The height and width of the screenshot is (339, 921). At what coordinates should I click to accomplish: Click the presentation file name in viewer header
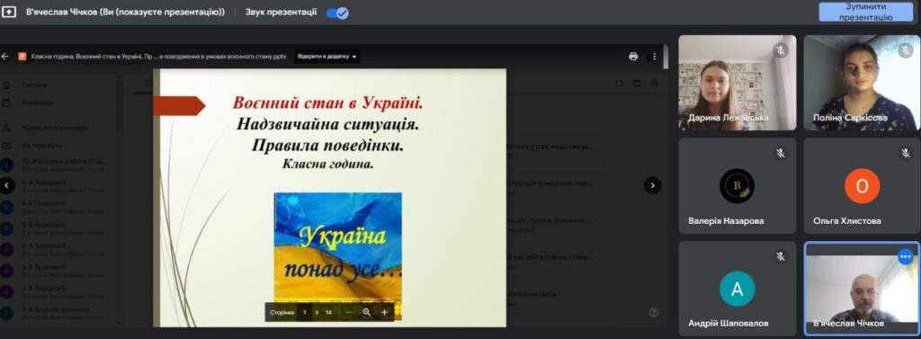point(158,57)
